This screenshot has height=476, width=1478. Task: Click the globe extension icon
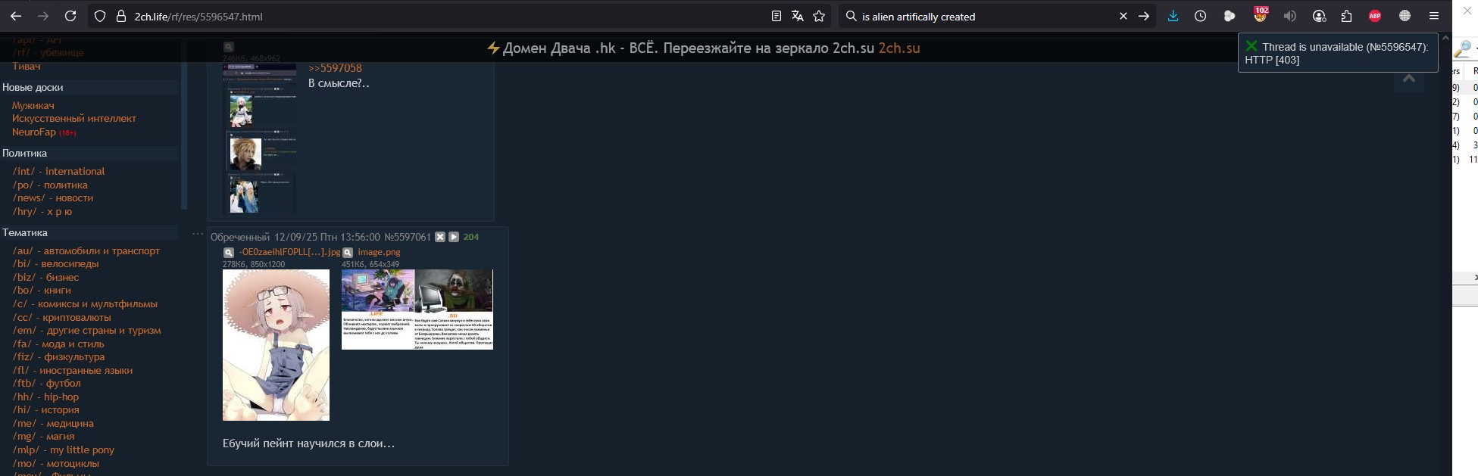[1405, 16]
